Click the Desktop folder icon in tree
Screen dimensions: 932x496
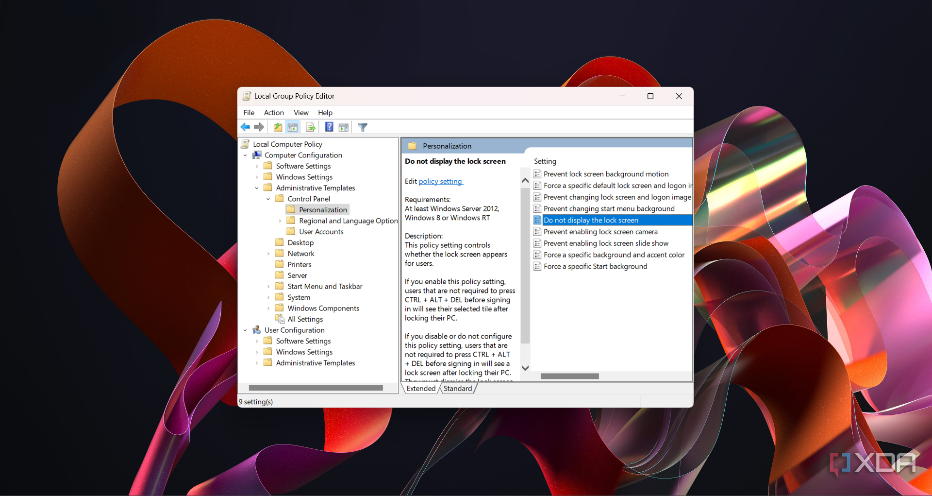tap(279, 242)
